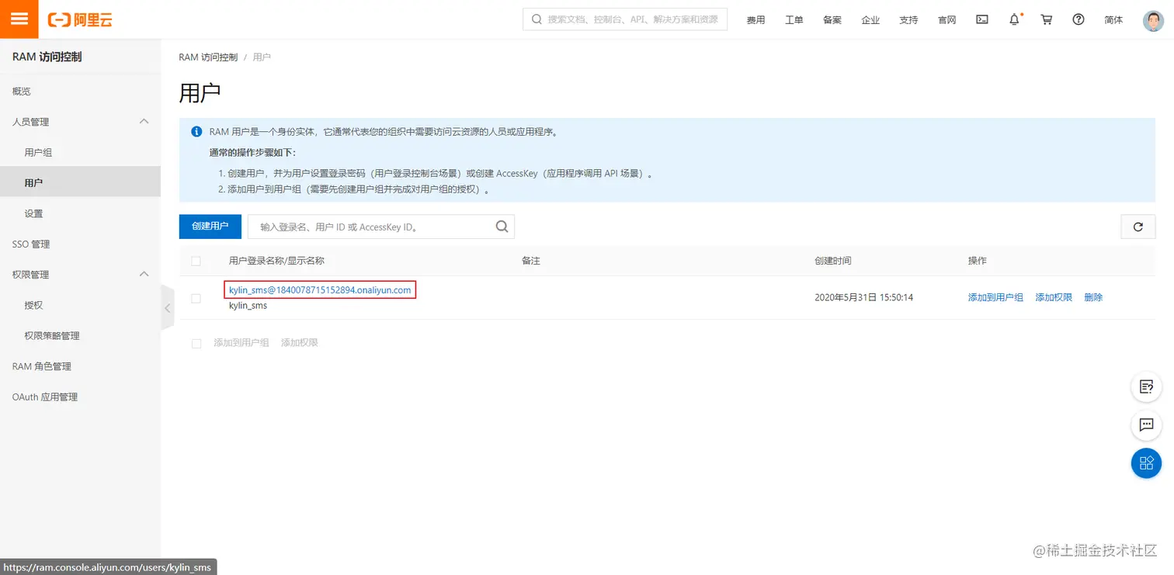Open the help question mark icon
The image size is (1174, 575).
(1078, 20)
